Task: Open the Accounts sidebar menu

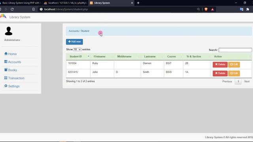Action: [x=13, y=62]
